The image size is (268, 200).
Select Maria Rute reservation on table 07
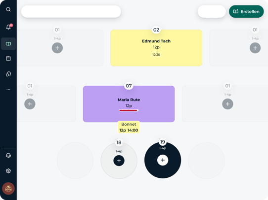tap(129, 104)
